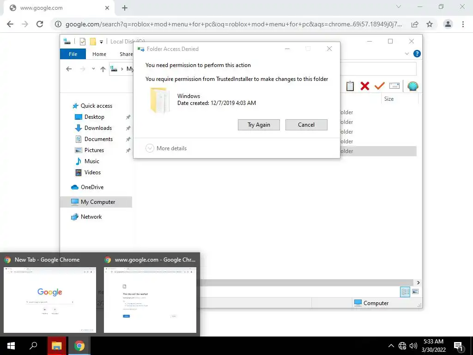Reload the Chrome page
473x355 pixels.
click(x=40, y=24)
